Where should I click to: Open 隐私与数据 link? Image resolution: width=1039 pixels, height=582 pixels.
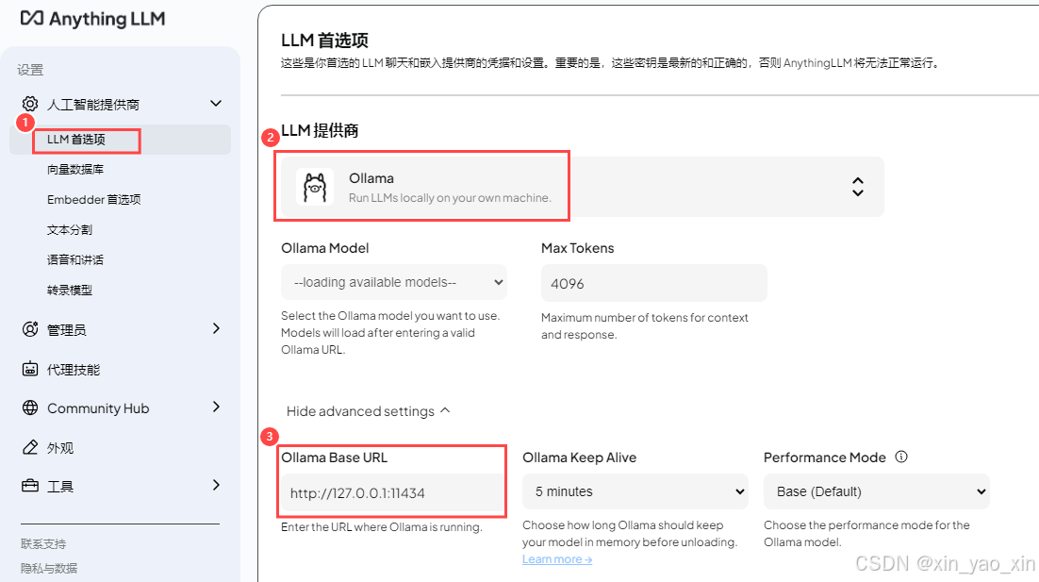(48, 568)
